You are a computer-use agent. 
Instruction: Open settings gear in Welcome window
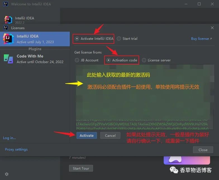7,174
